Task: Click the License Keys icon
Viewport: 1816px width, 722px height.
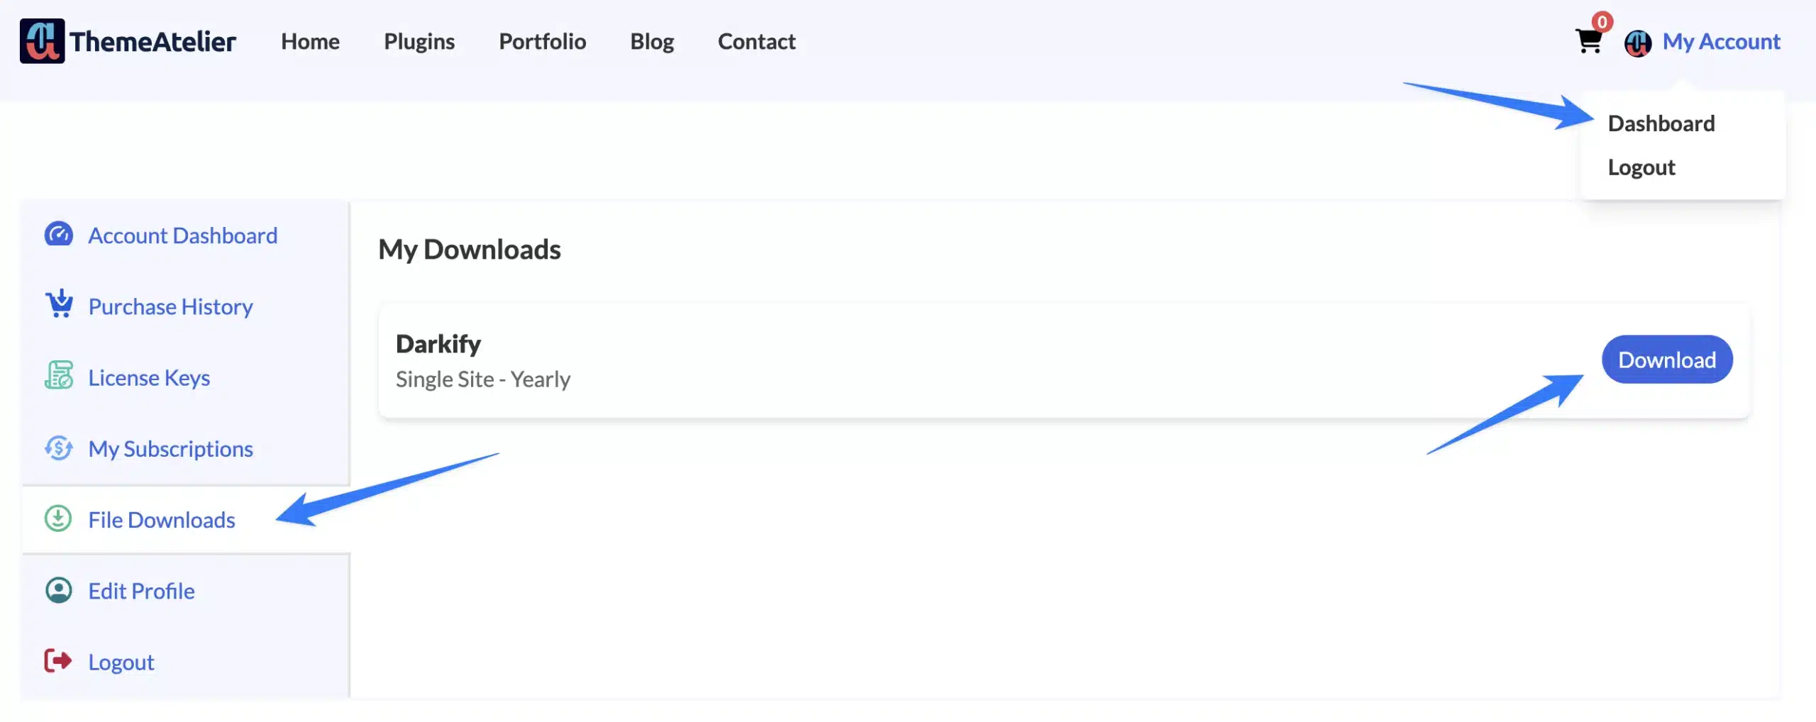Action: point(59,375)
